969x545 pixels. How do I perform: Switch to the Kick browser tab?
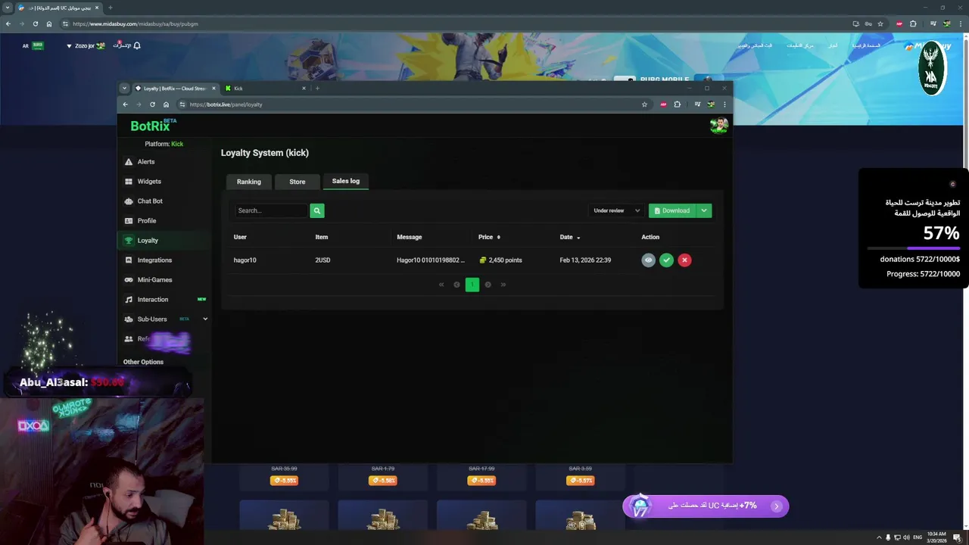265,89
